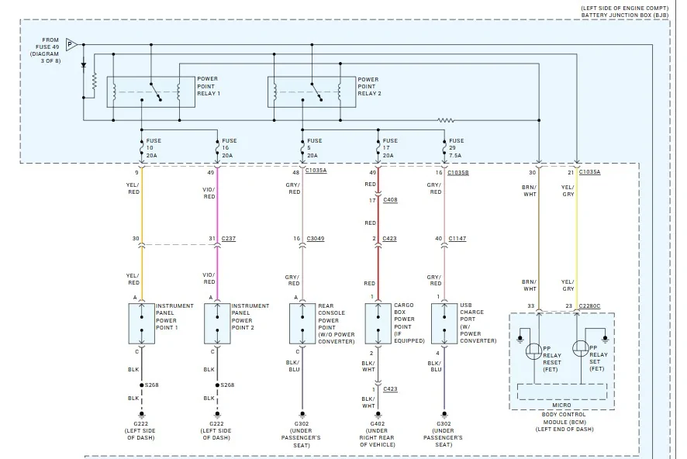Screen dimensions: 687x459
Task: Open the C237 connector link
Action: 228,239
